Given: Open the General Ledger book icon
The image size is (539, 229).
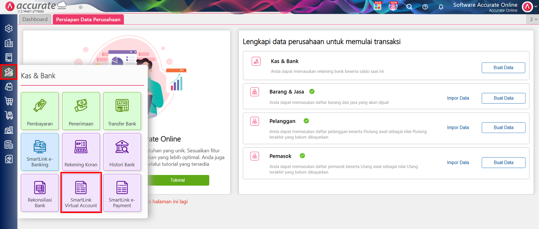Looking at the screenshot, I should coord(9,57).
